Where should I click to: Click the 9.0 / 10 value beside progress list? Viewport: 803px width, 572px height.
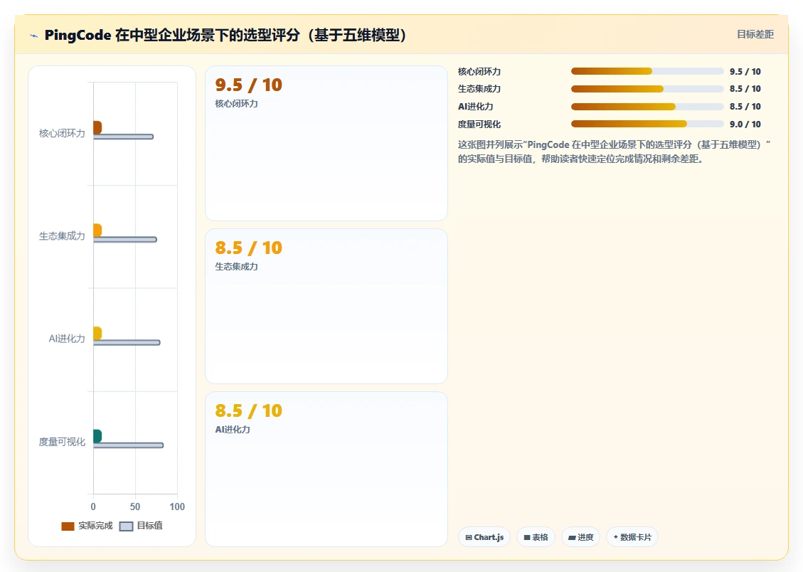tap(745, 125)
